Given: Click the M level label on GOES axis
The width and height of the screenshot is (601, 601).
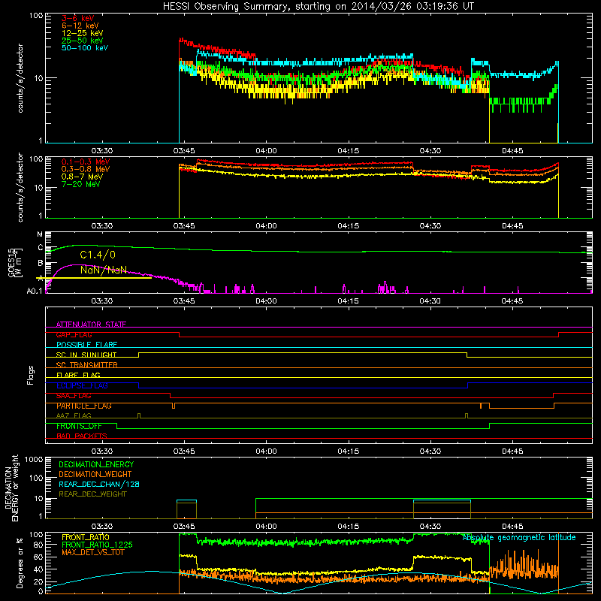Looking at the screenshot, I should 40,234.
